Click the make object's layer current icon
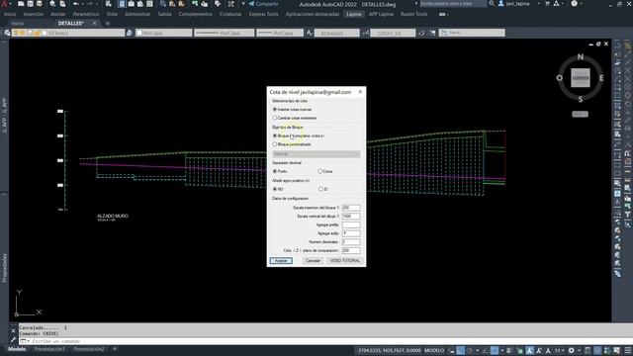633x356 pixels. tap(130, 33)
